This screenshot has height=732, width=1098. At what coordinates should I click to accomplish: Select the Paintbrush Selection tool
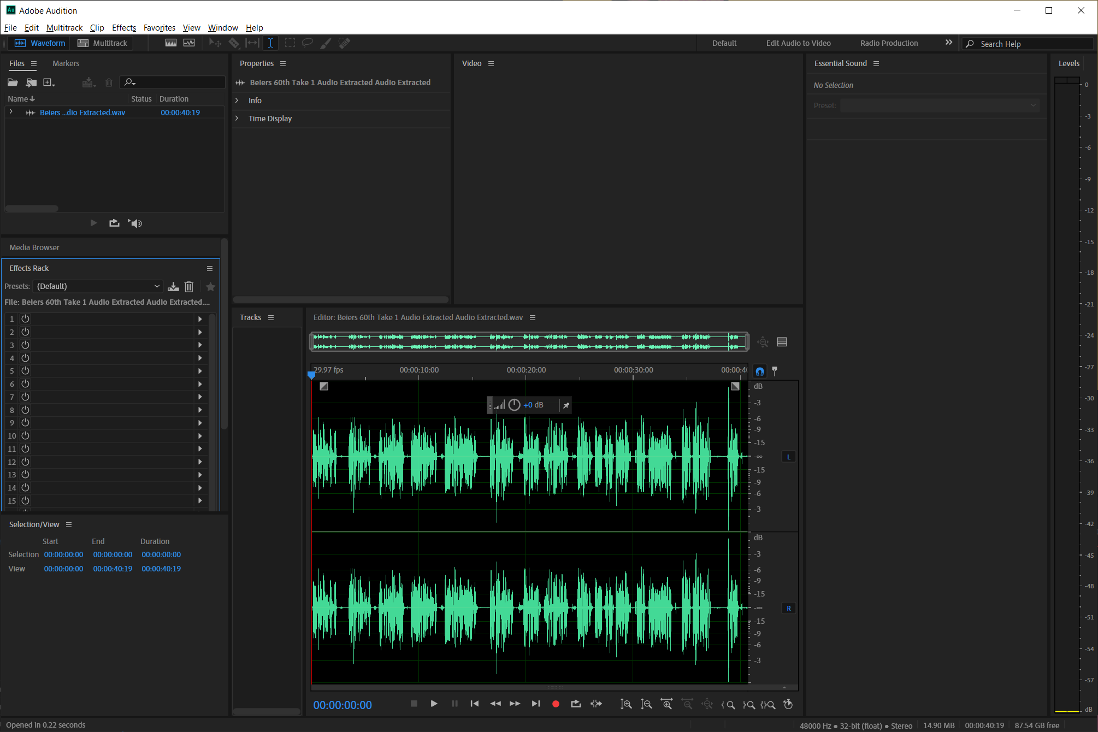[326, 43]
